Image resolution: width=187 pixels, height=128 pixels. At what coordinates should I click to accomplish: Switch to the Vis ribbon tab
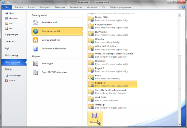(104, 7)
